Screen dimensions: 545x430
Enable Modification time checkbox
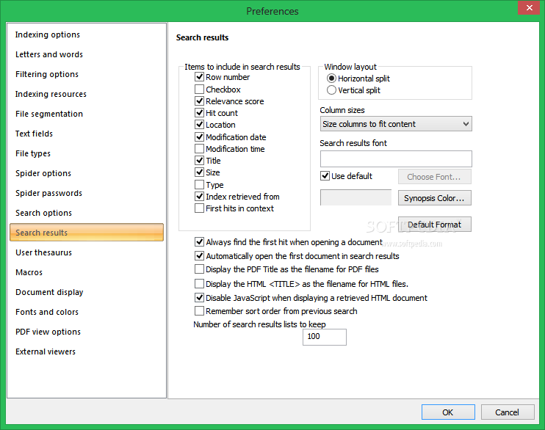pos(199,149)
